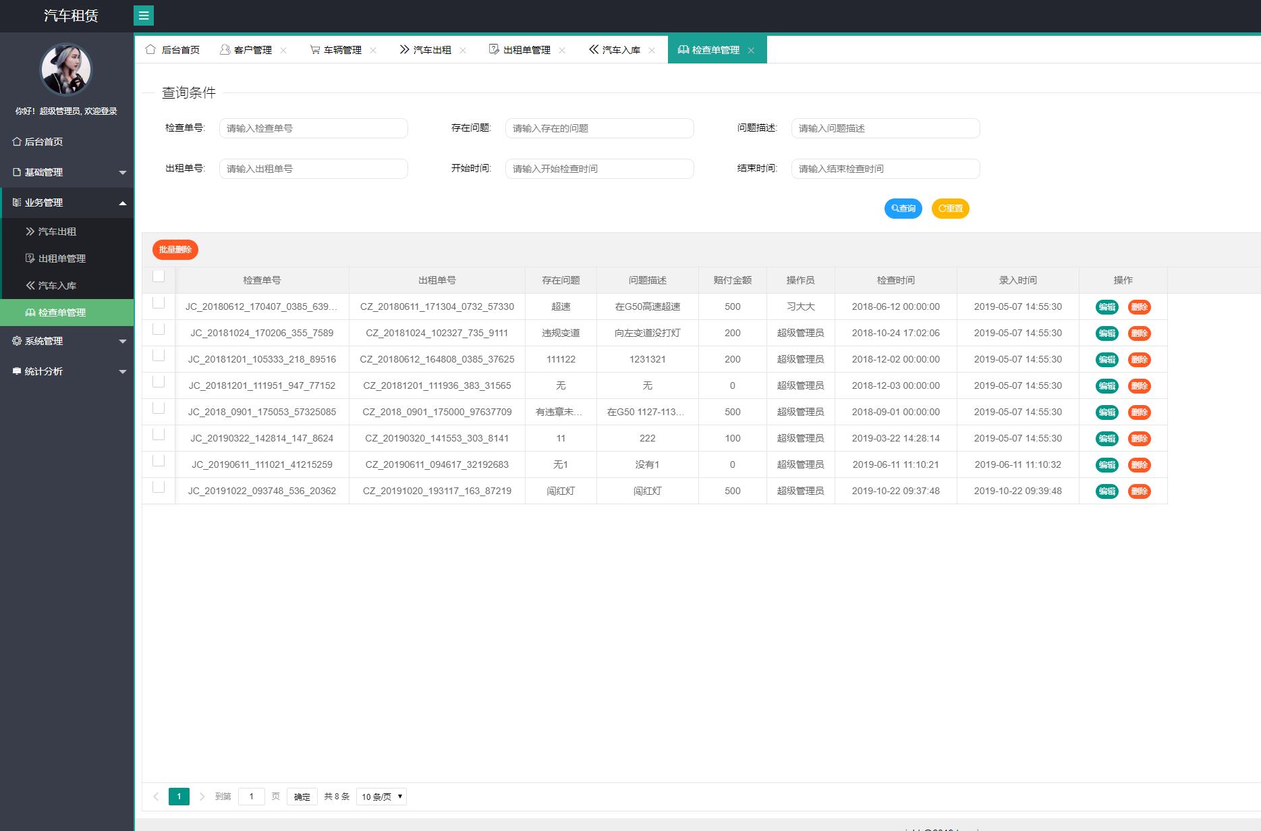
Task: Click edit icon for the 闯红灯 row
Action: [1106, 491]
